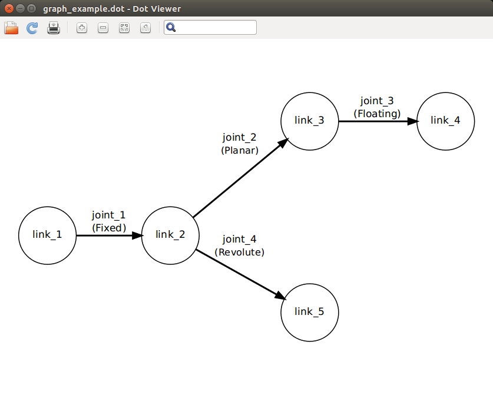Select the link_1 node
493x395 pixels.
[x=47, y=235]
